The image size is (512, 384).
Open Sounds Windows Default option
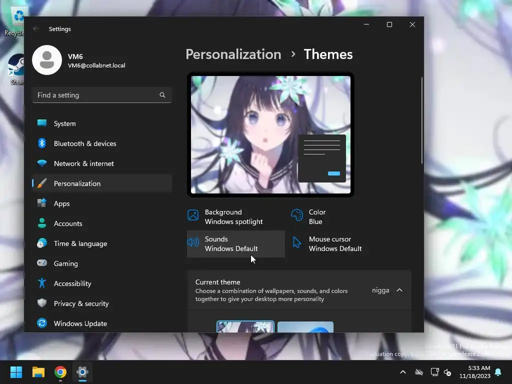tap(236, 244)
